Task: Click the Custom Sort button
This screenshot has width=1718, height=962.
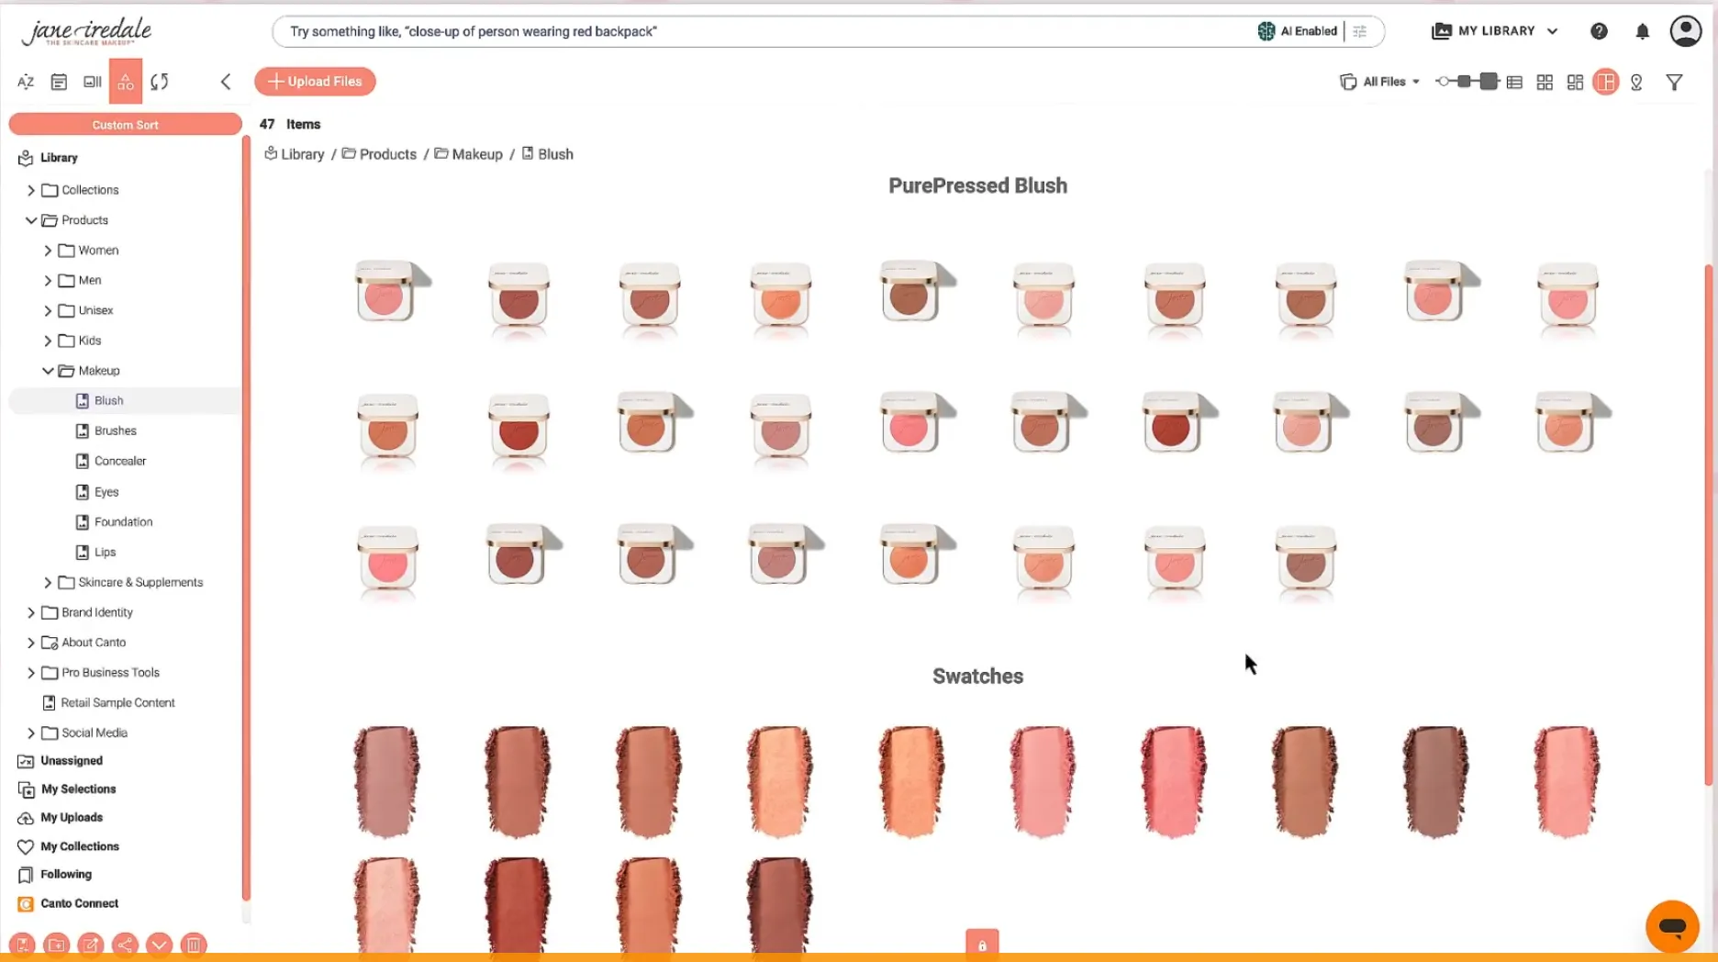Action: [x=125, y=125]
